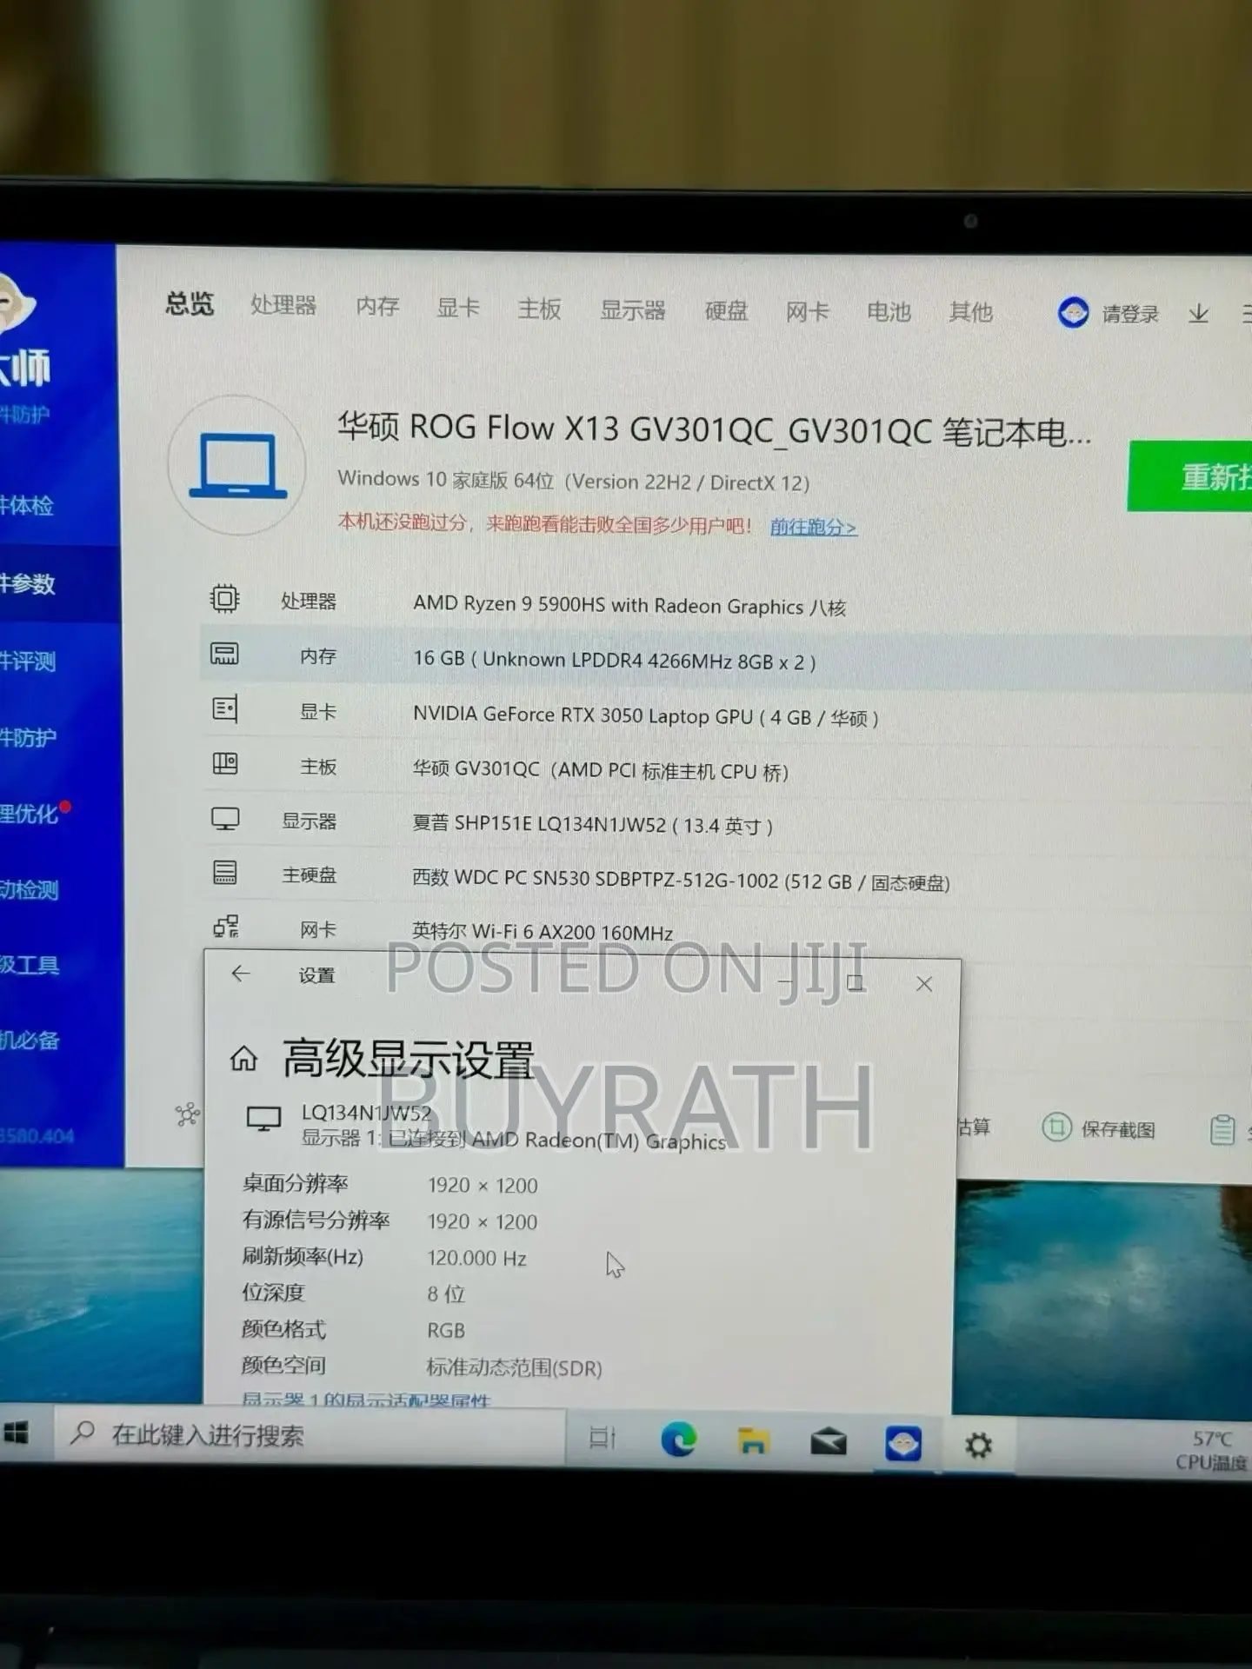Screen dimensions: 1252x1669
Task: Open the Settings gear on taskbar
Action: (978, 1446)
